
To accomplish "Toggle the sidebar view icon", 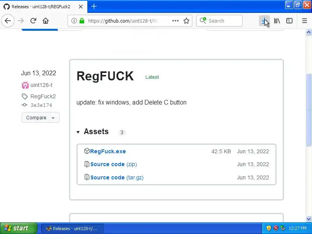I will [289, 21].
